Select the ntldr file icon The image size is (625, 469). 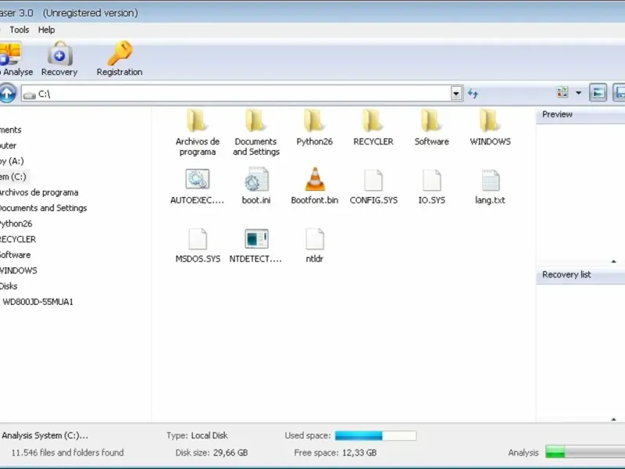click(x=315, y=239)
